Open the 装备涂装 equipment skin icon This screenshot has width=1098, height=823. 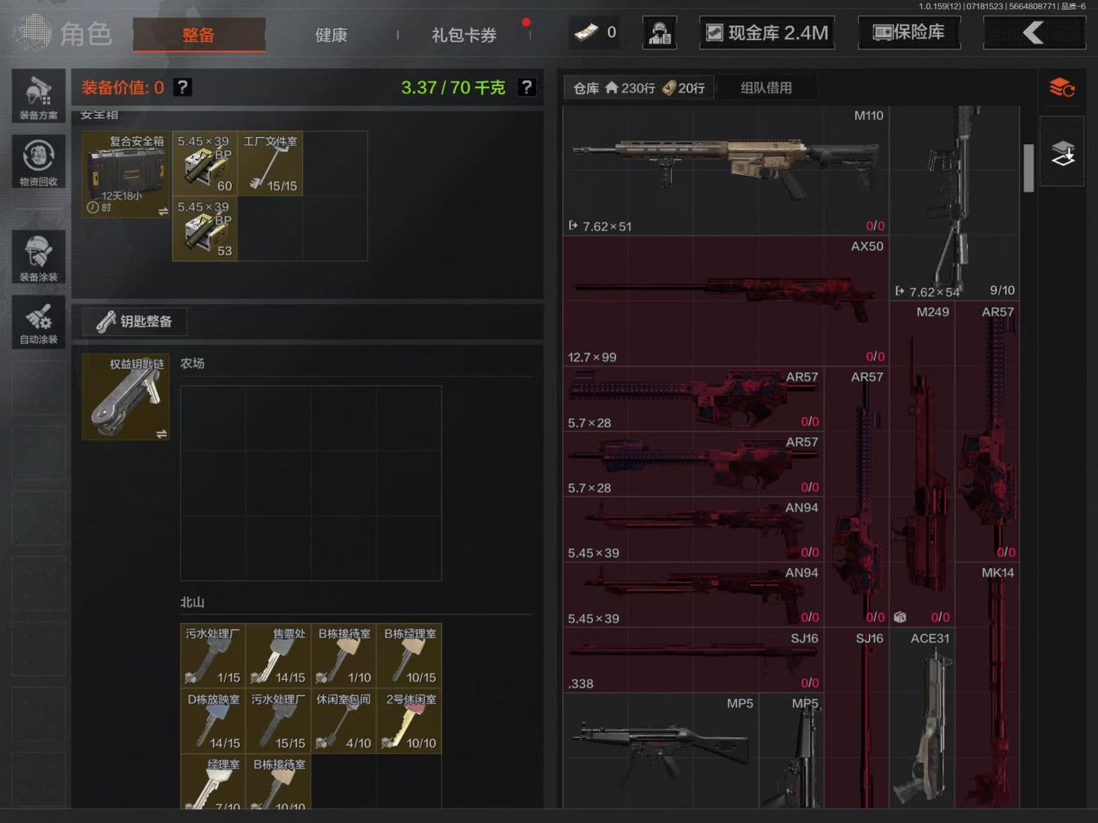pos(39,257)
